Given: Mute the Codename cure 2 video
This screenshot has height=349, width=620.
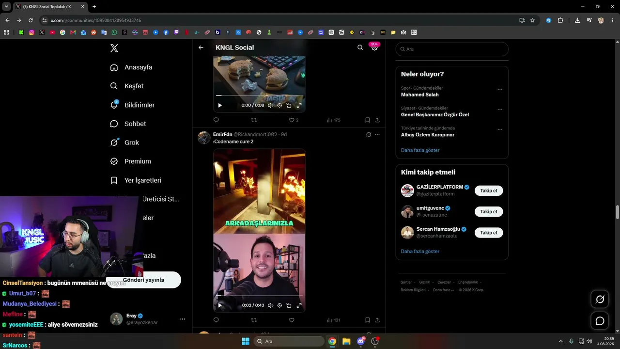Looking at the screenshot, I should (271, 305).
